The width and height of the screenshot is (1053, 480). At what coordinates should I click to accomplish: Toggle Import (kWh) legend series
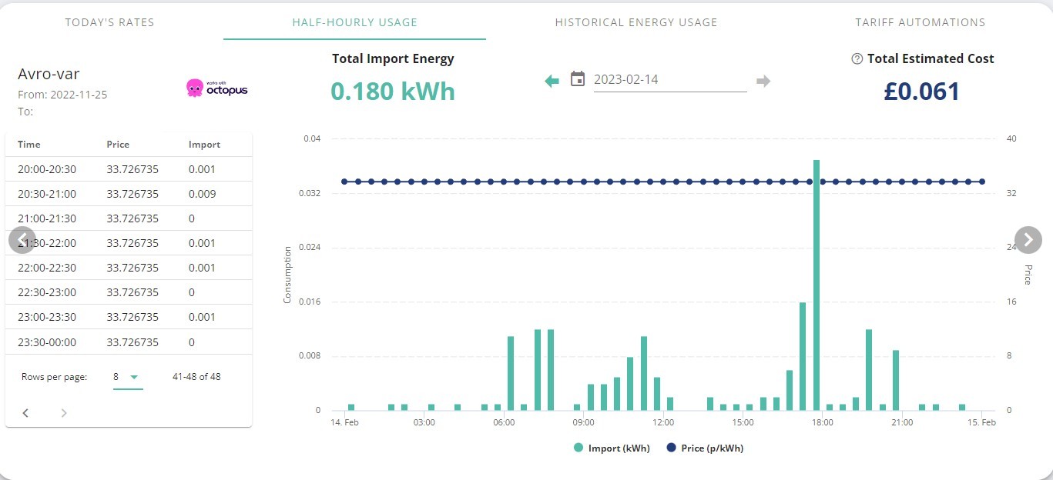coord(612,448)
